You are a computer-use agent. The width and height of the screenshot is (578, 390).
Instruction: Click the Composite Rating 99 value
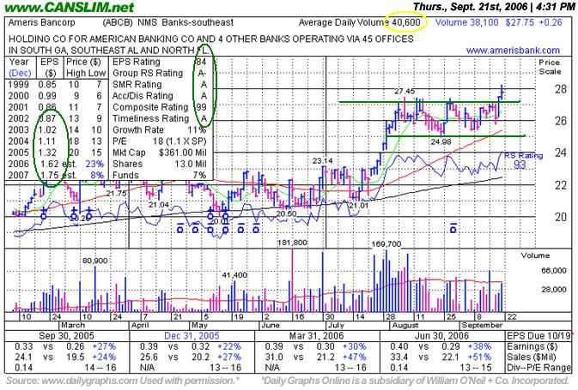201,107
